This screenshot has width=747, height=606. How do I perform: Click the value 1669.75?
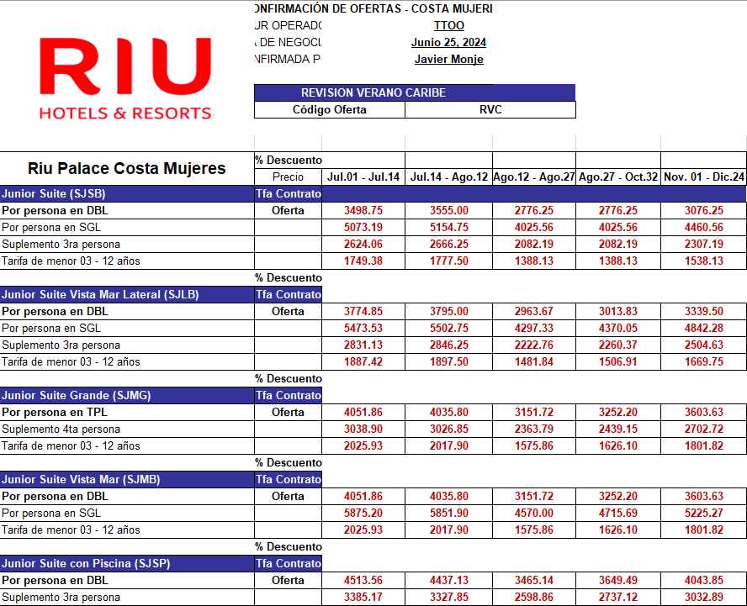click(x=703, y=361)
